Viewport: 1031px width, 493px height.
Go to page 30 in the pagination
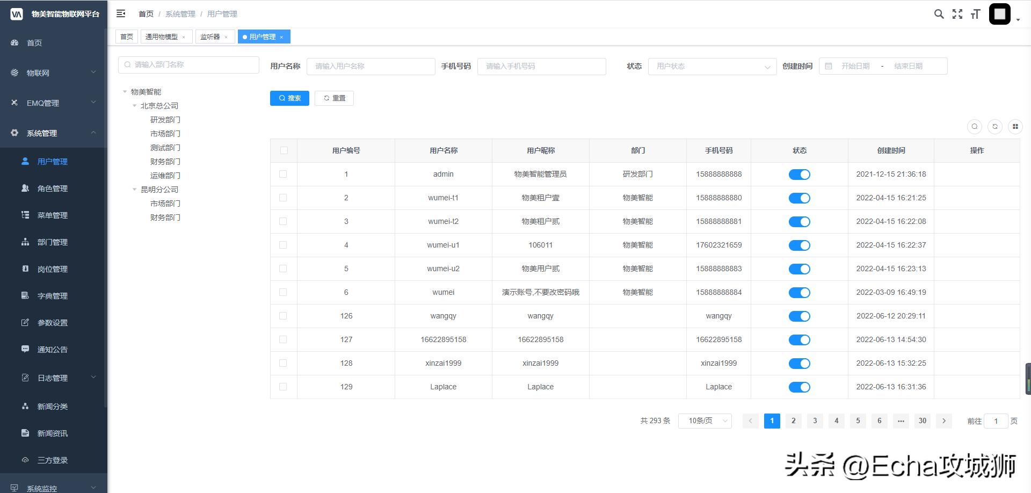click(923, 421)
